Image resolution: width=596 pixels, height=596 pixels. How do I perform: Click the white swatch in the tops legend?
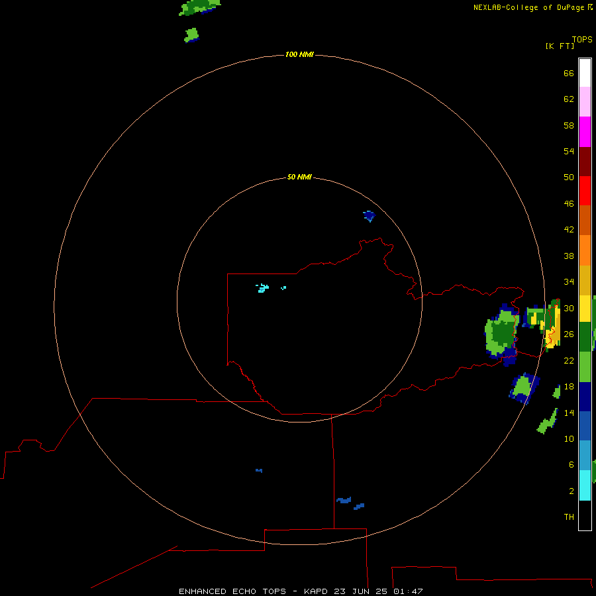pos(585,72)
